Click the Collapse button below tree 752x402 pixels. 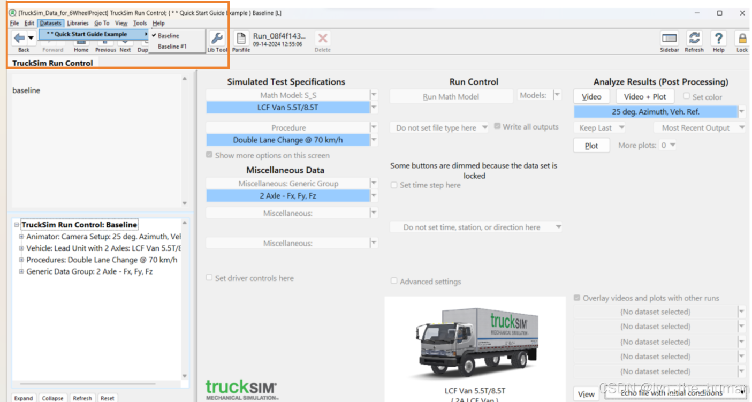(52, 398)
